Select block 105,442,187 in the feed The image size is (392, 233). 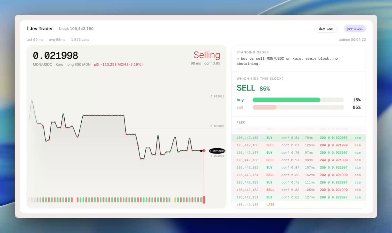click(298, 153)
